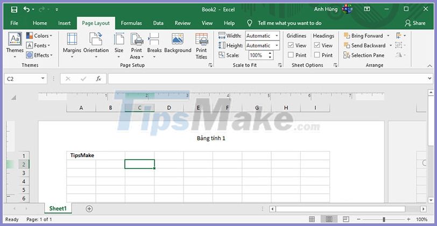Increase Scale percentage with the up arrow
437x226 pixels.
(270, 53)
